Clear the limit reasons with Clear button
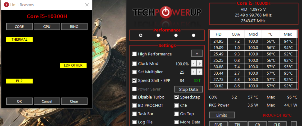 coord(74,101)
